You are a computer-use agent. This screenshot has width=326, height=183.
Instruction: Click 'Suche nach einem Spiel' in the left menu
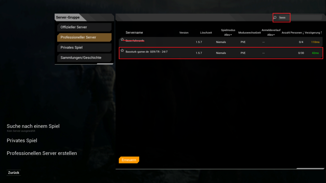pos(33,126)
